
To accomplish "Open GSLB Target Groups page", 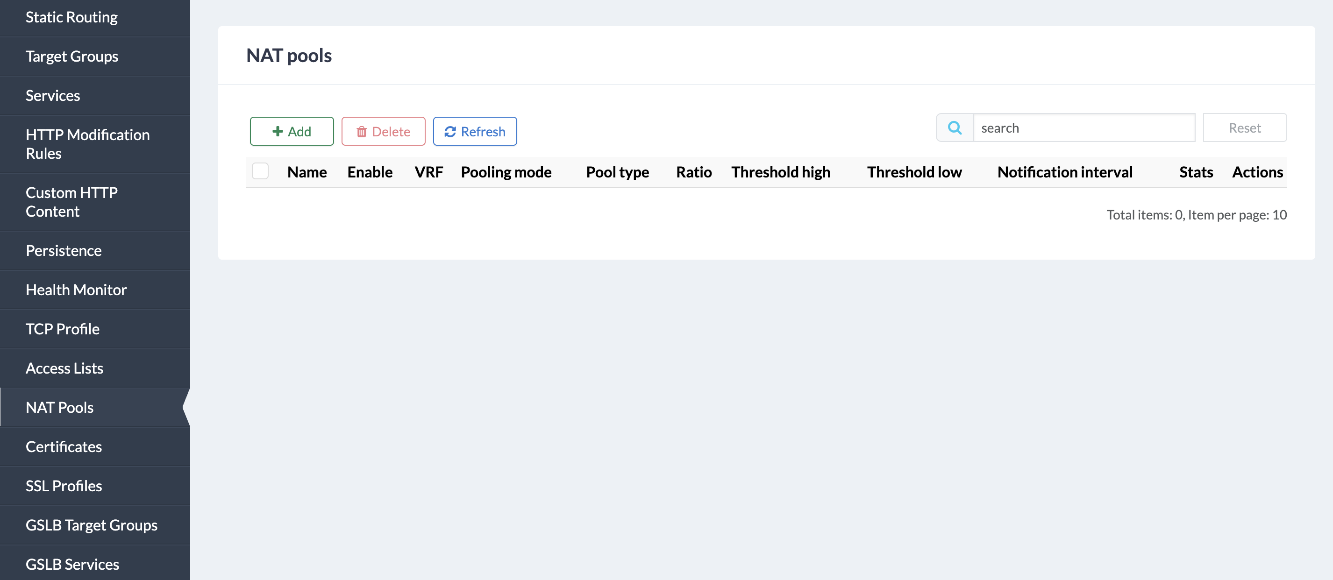I will [x=92, y=525].
